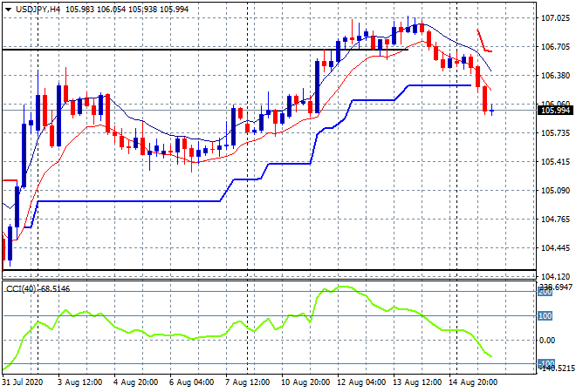This screenshot has height=392, width=576.
Task: Click the 4 Aug 20:00 time label
Action: click(135, 382)
